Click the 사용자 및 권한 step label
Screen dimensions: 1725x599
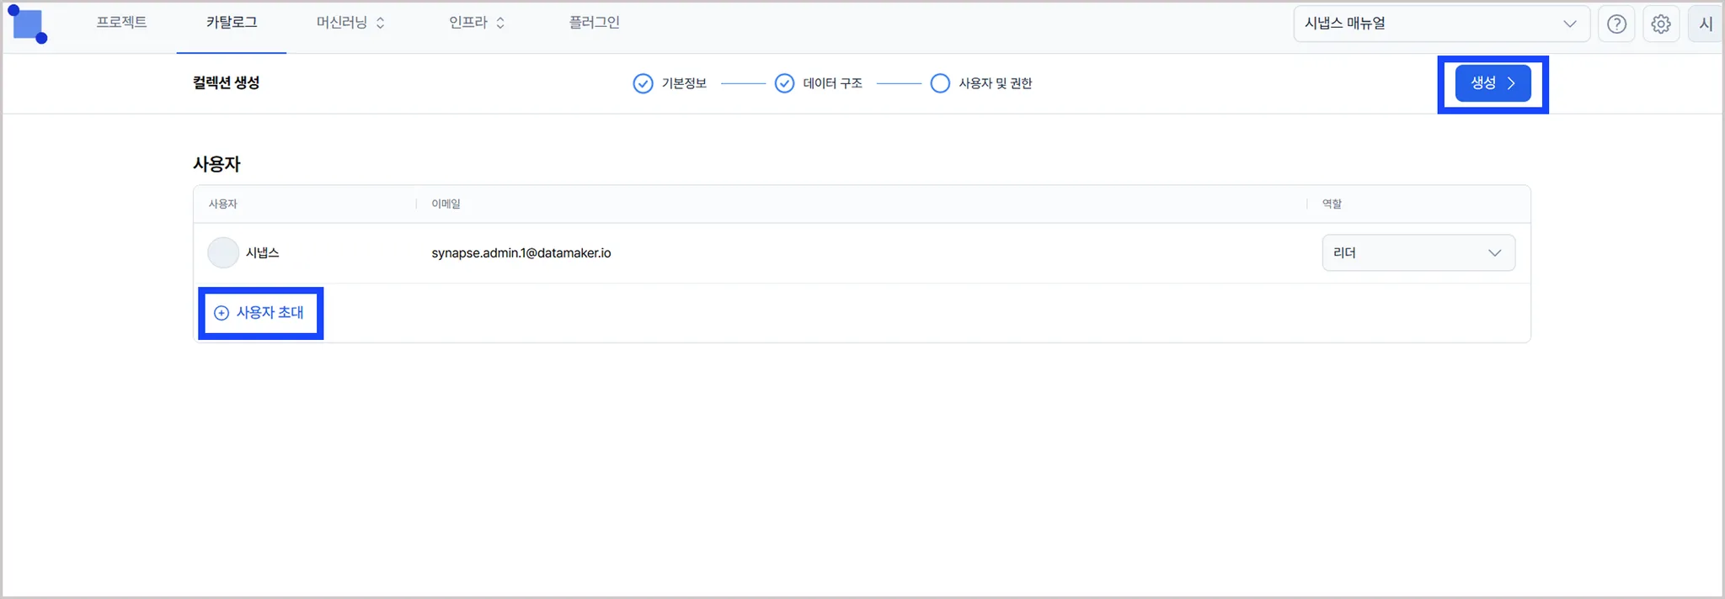995,83
